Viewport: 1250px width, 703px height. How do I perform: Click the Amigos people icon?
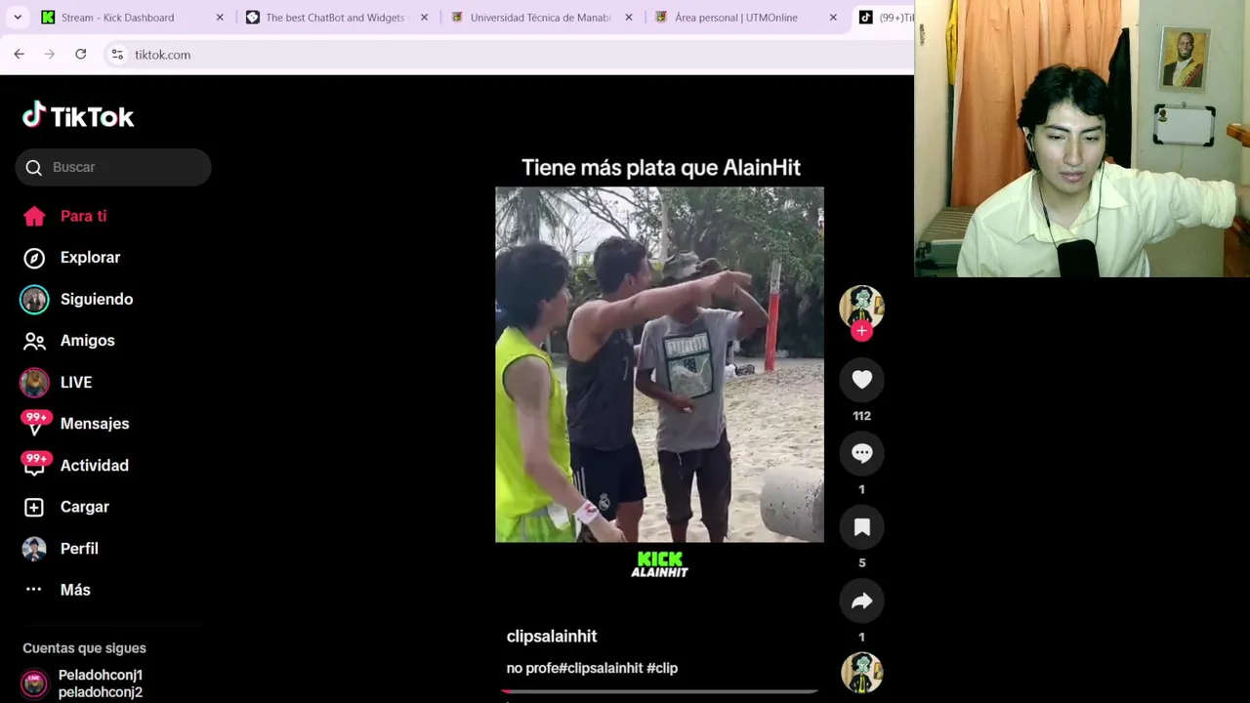(x=34, y=341)
